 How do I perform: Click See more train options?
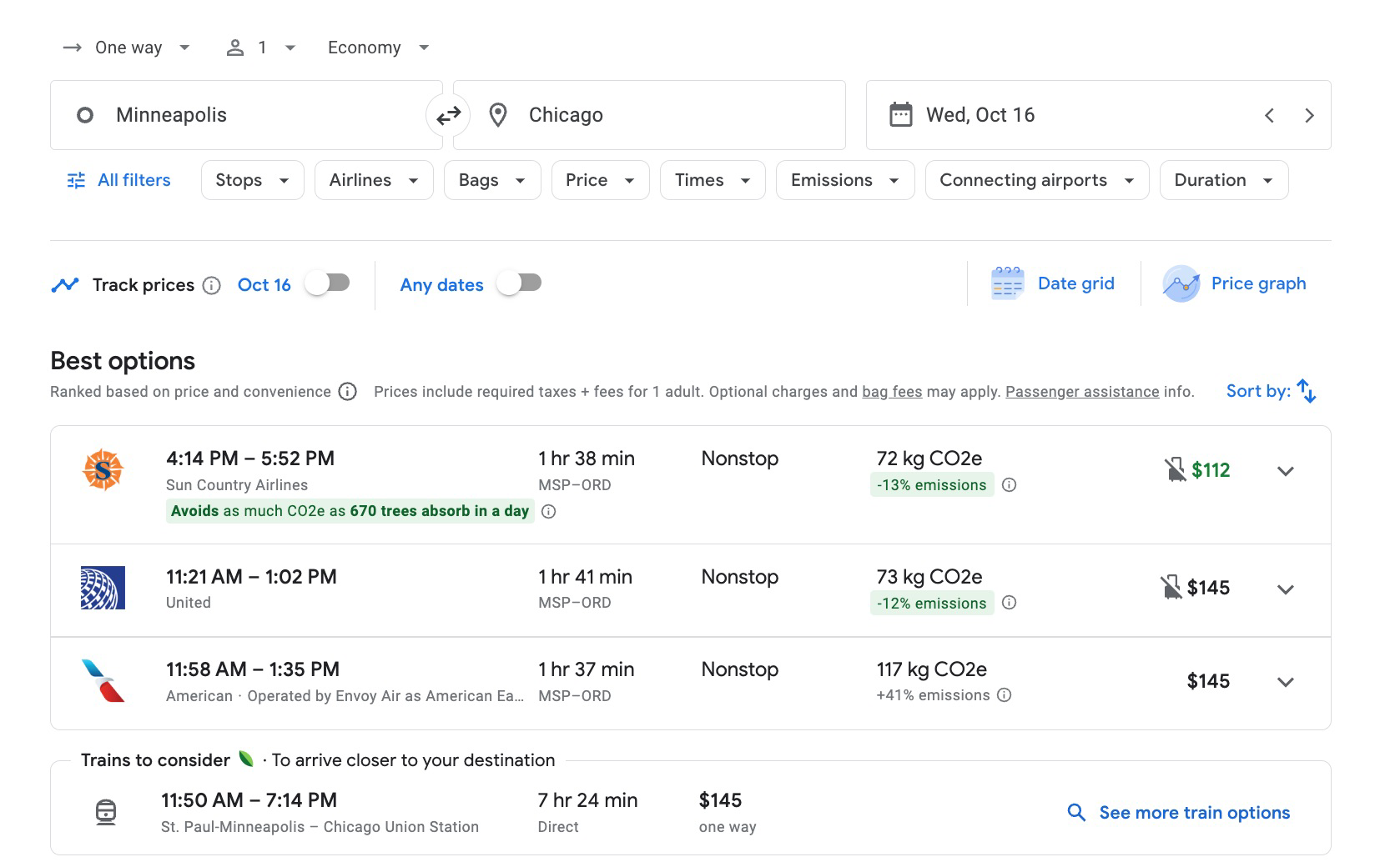click(x=1193, y=811)
